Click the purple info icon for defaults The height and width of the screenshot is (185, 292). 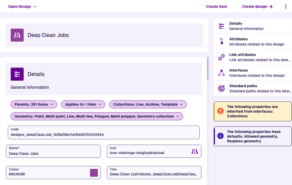point(220,136)
